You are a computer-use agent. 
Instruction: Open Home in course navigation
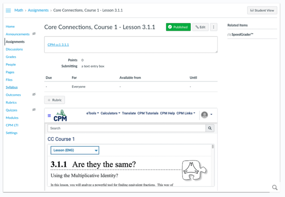(10, 26)
